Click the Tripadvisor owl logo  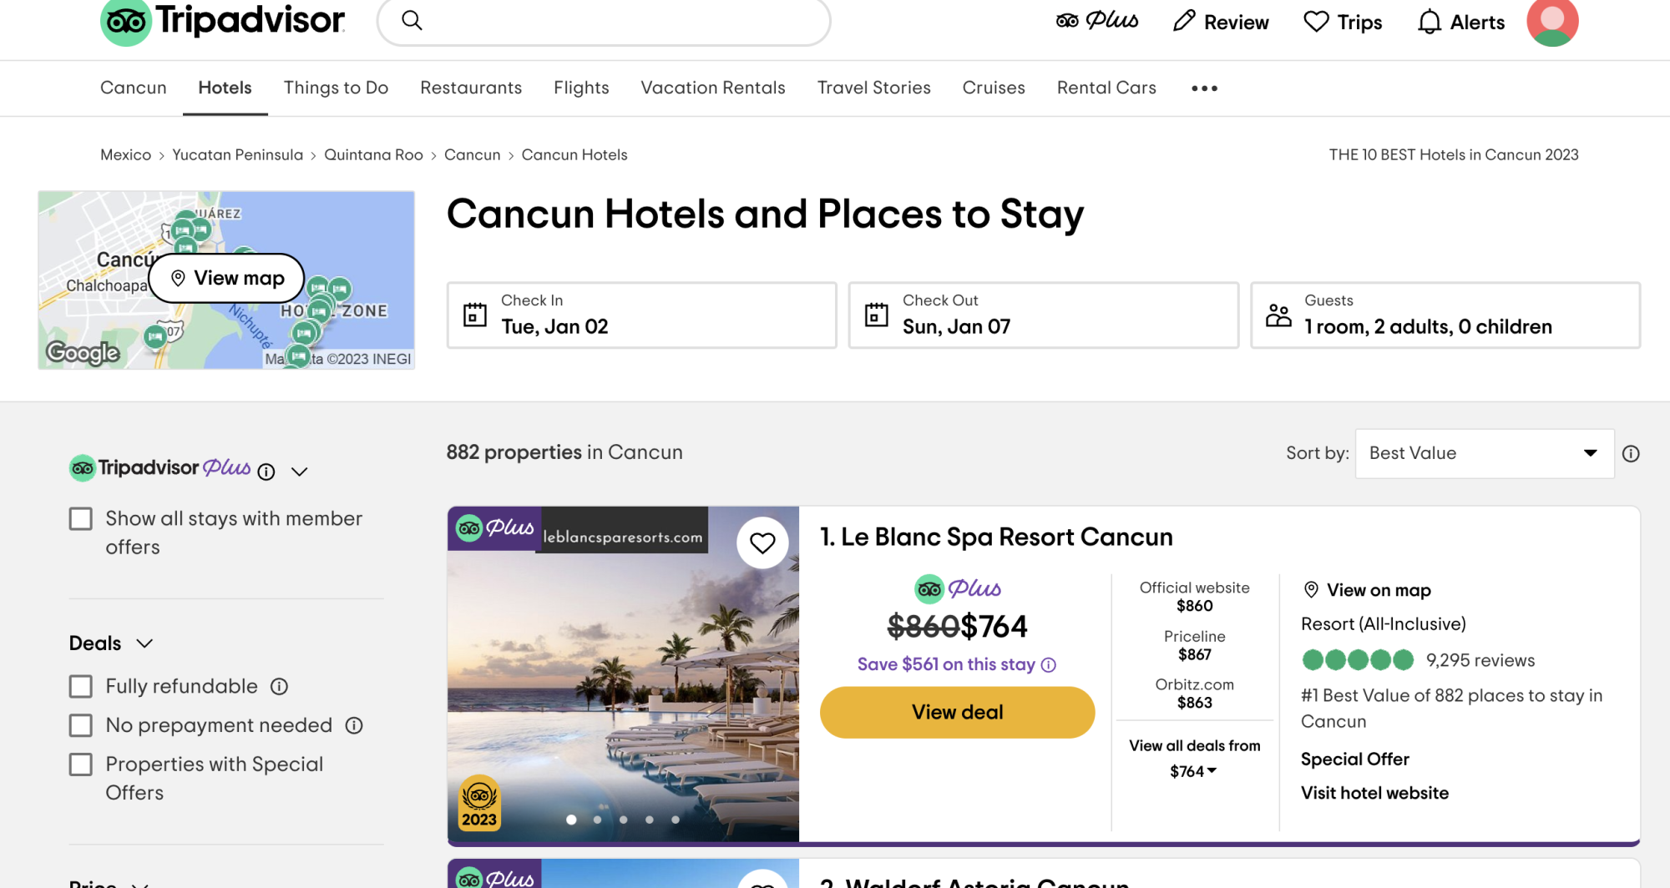pos(124,23)
